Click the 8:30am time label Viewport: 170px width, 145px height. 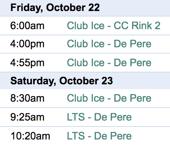27,98
